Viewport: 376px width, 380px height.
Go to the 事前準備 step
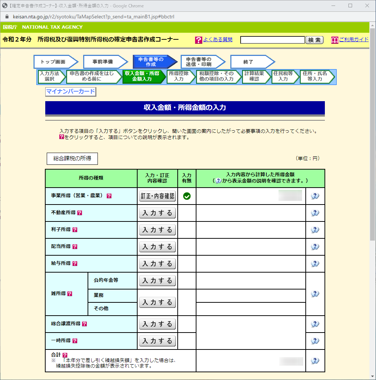tap(105, 62)
